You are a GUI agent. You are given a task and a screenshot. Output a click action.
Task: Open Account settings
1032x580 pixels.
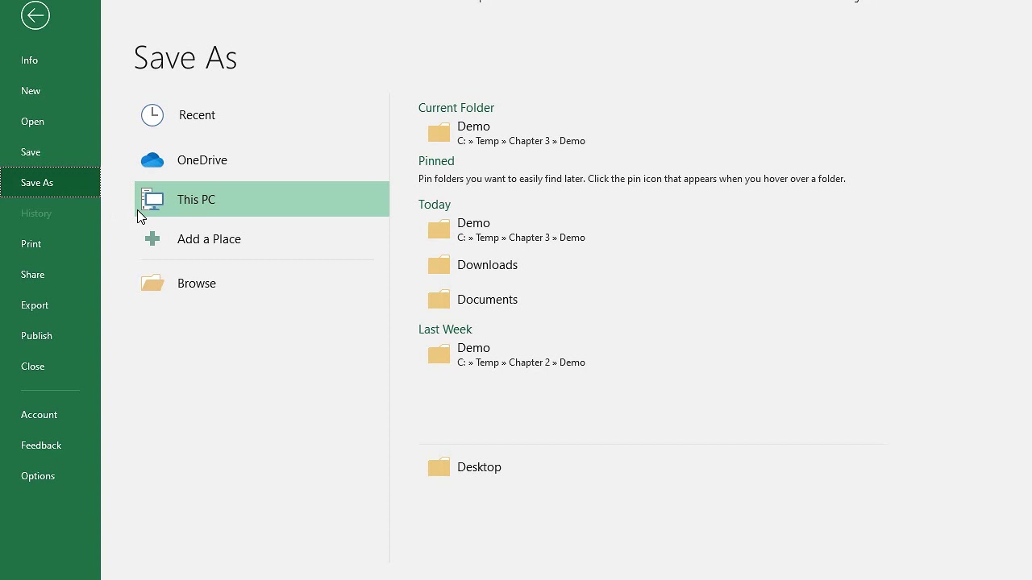pyautogui.click(x=50, y=415)
